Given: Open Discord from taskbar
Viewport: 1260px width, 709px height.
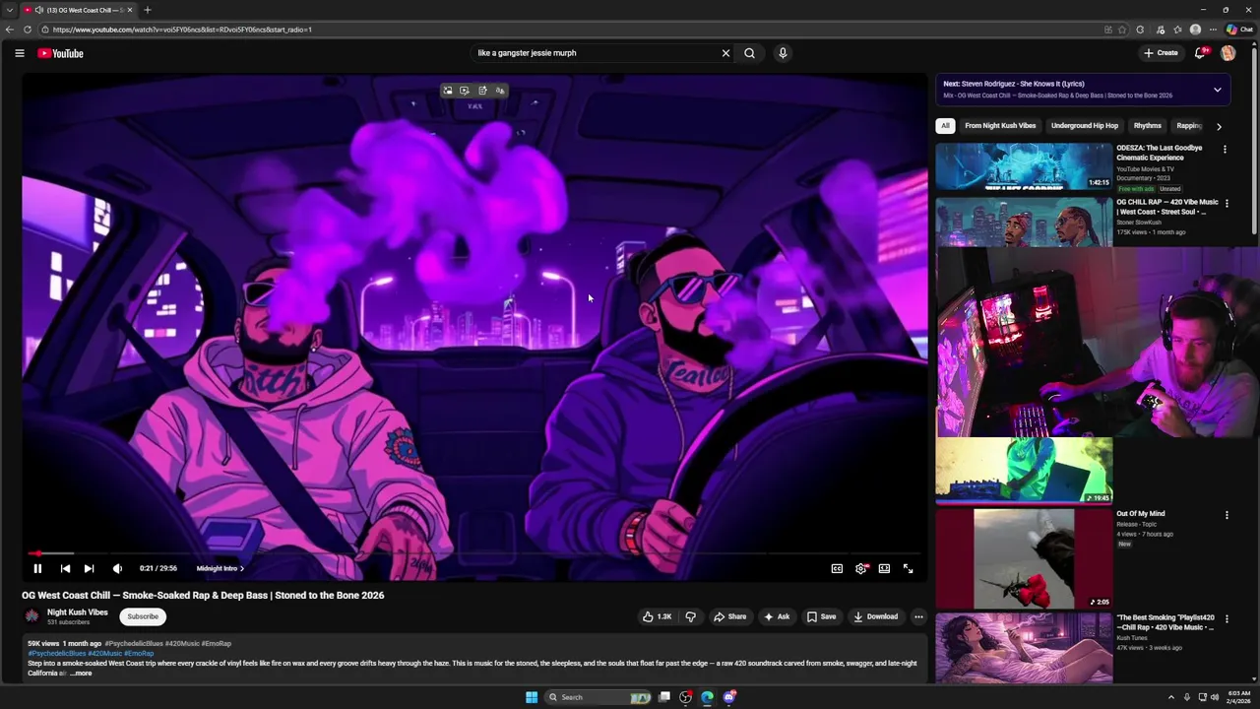Looking at the screenshot, I should (x=729, y=697).
